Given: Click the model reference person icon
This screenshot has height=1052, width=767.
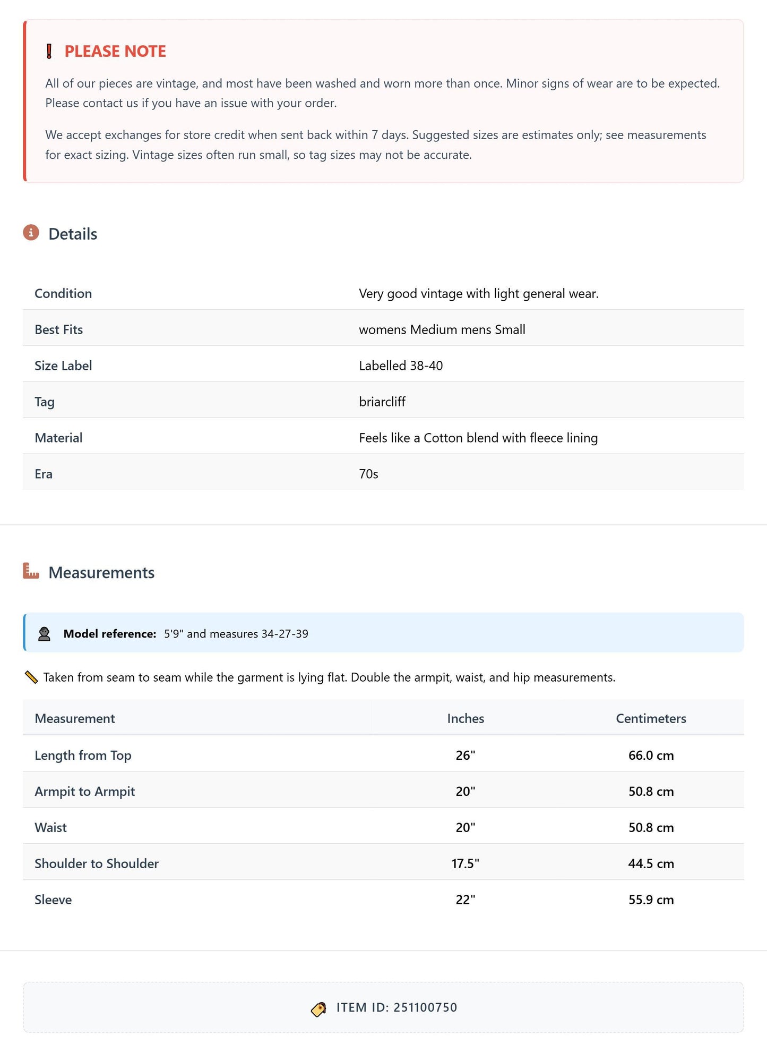Looking at the screenshot, I should click(x=45, y=634).
